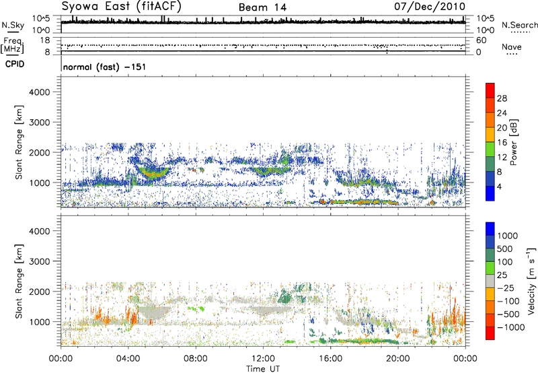Click the 'Power [dB]' colorbar label
538x373 pixels.
coord(513,142)
